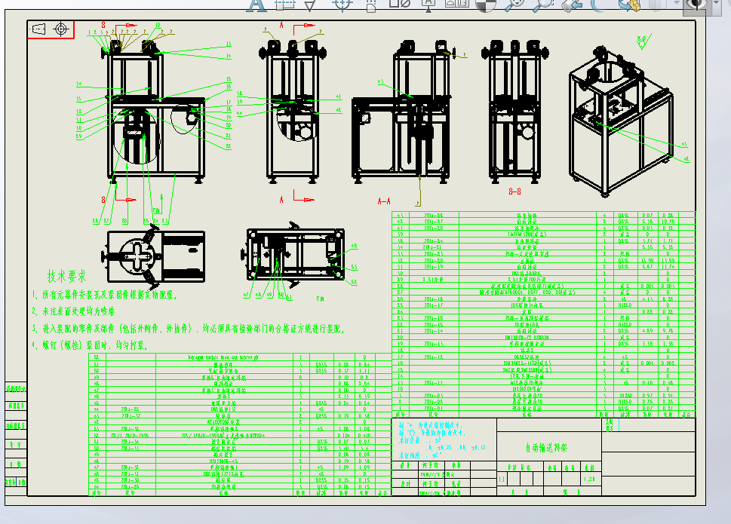The height and width of the screenshot is (524, 731).
Task: Click the scale value 1:20 in title block
Action: coord(589,480)
